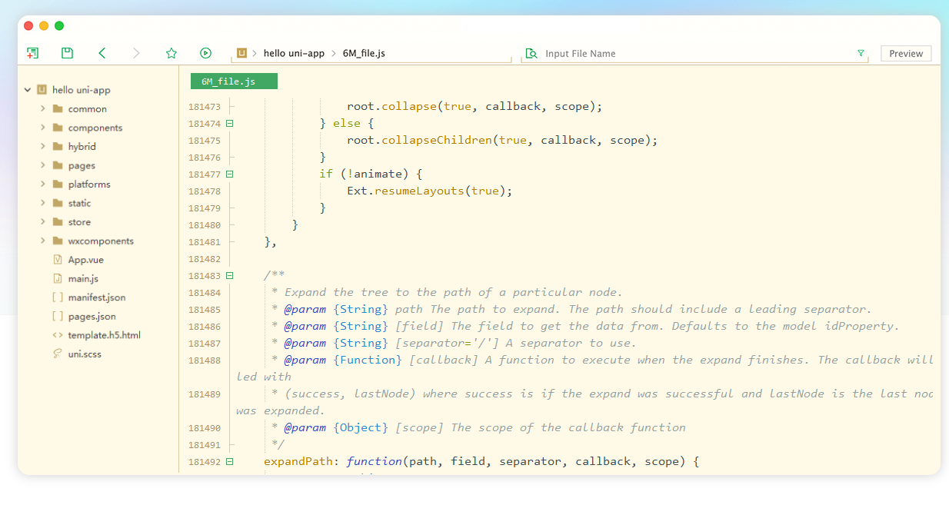Click the filter funnel icon
The image size is (949, 505).
(x=861, y=53)
